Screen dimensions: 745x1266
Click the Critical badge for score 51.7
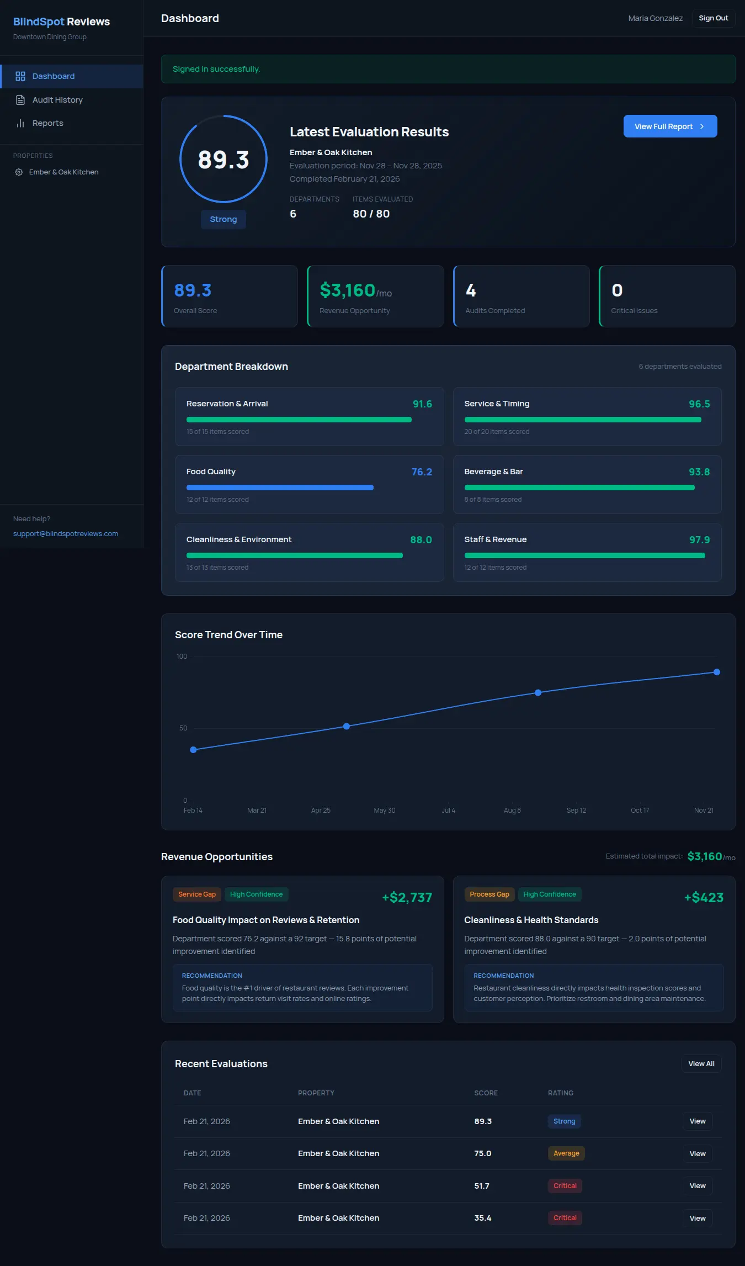pyautogui.click(x=565, y=1186)
